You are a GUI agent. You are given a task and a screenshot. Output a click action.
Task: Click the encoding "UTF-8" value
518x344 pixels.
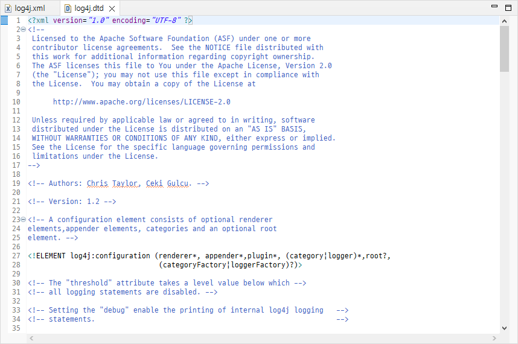point(166,21)
